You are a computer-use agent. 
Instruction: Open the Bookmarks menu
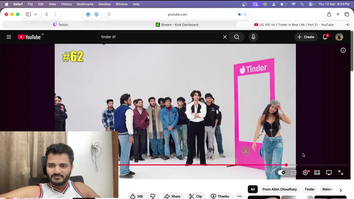point(85,4)
